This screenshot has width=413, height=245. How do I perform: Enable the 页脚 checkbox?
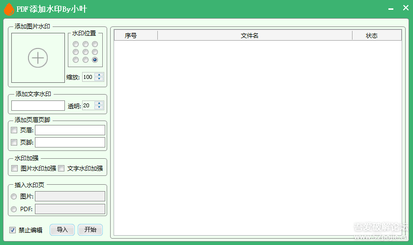[x=14, y=142]
